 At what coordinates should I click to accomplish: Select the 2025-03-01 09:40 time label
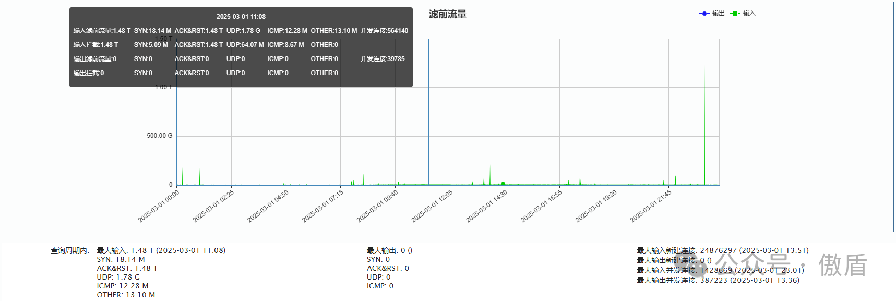coord(377,206)
